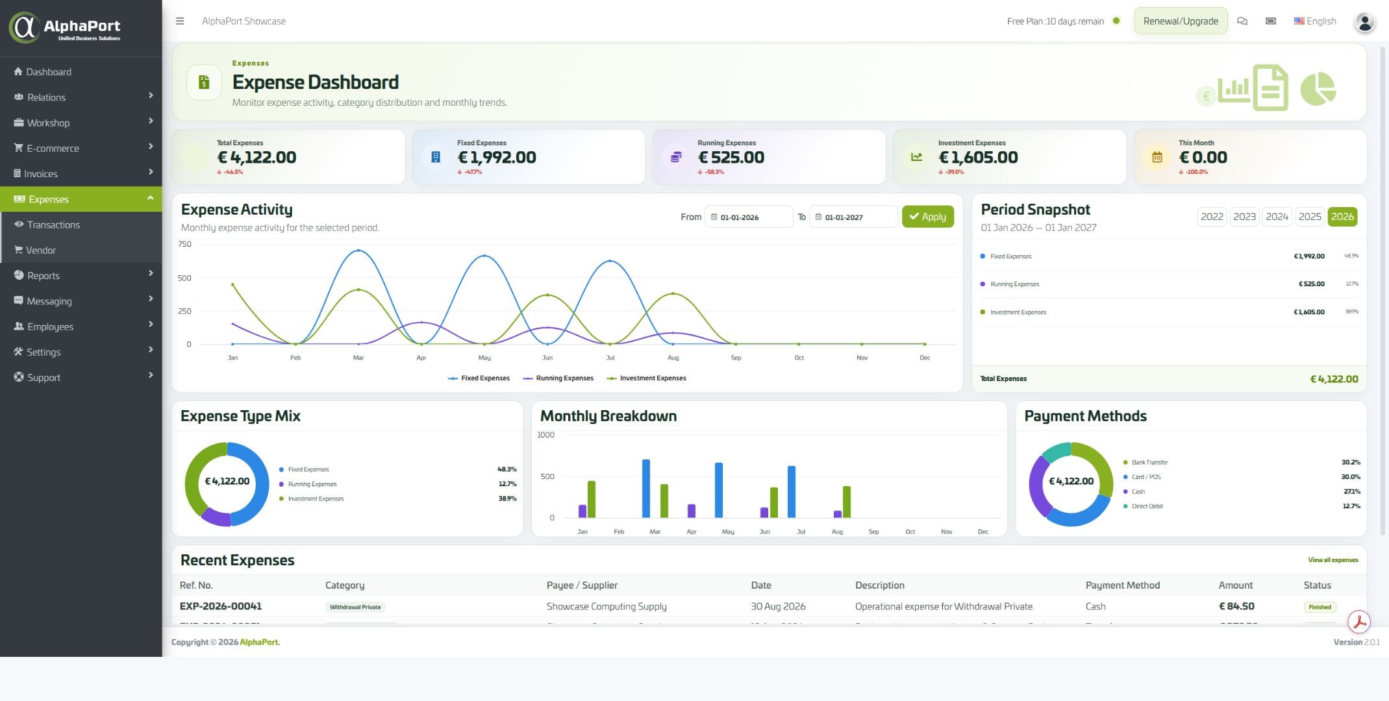The height and width of the screenshot is (701, 1389).
Task: Click the Running Expenses coins icon
Action: pyautogui.click(x=676, y=156)
